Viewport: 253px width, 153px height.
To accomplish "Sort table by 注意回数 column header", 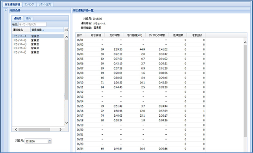I will point(196,35).
